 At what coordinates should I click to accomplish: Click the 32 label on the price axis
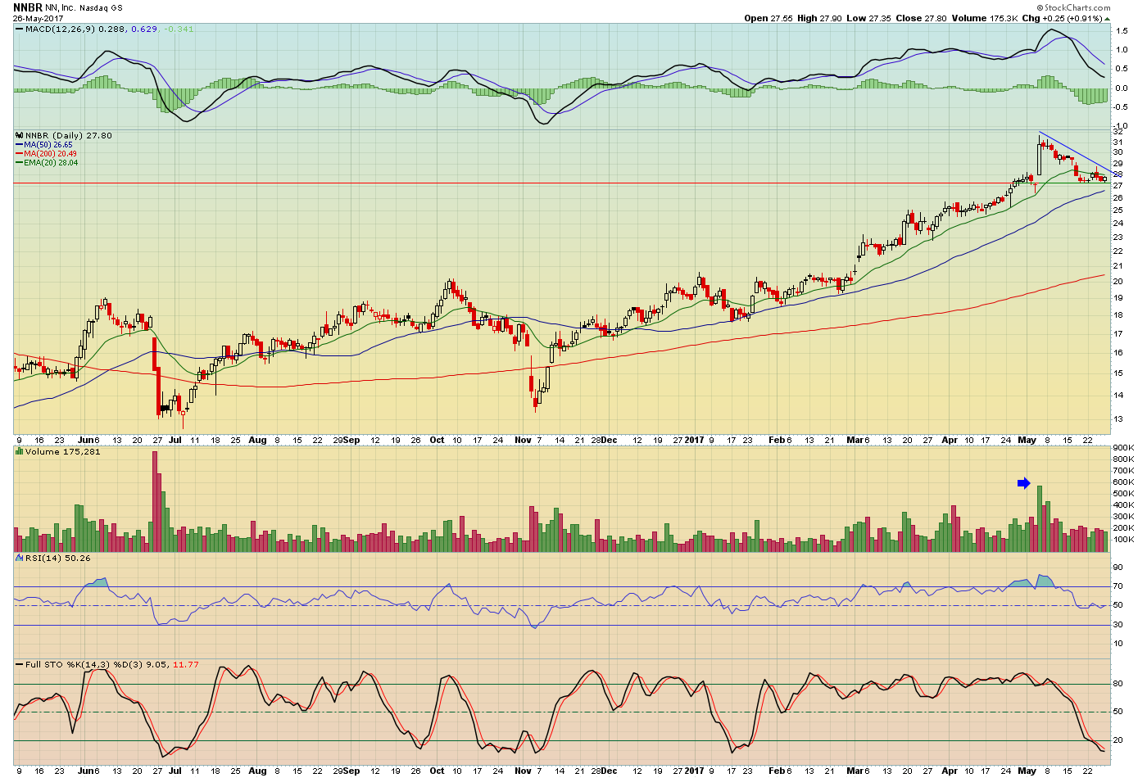point(1118,132)
